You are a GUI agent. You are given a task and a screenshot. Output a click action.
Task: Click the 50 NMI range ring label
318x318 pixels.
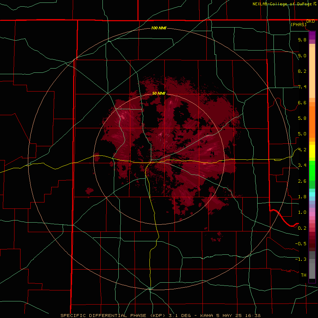tap(159, 93)
